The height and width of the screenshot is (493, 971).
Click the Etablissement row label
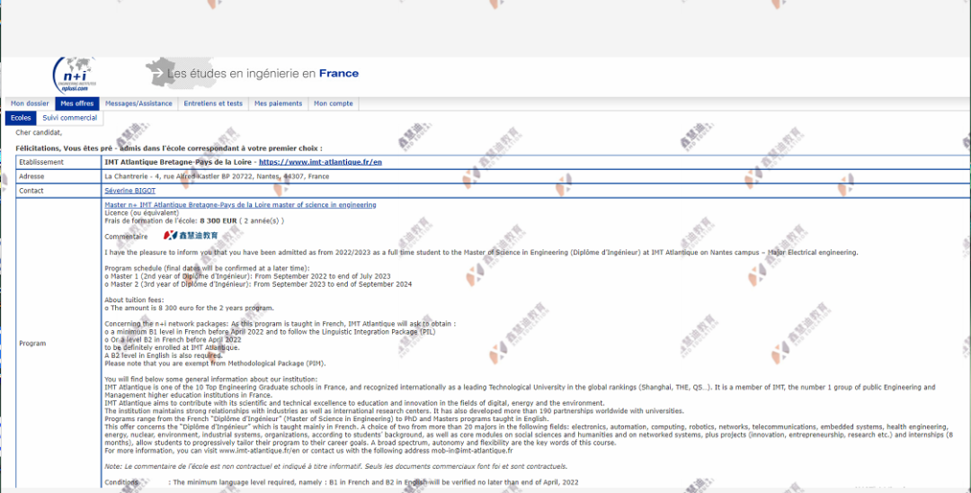click(x=41, y=162)
